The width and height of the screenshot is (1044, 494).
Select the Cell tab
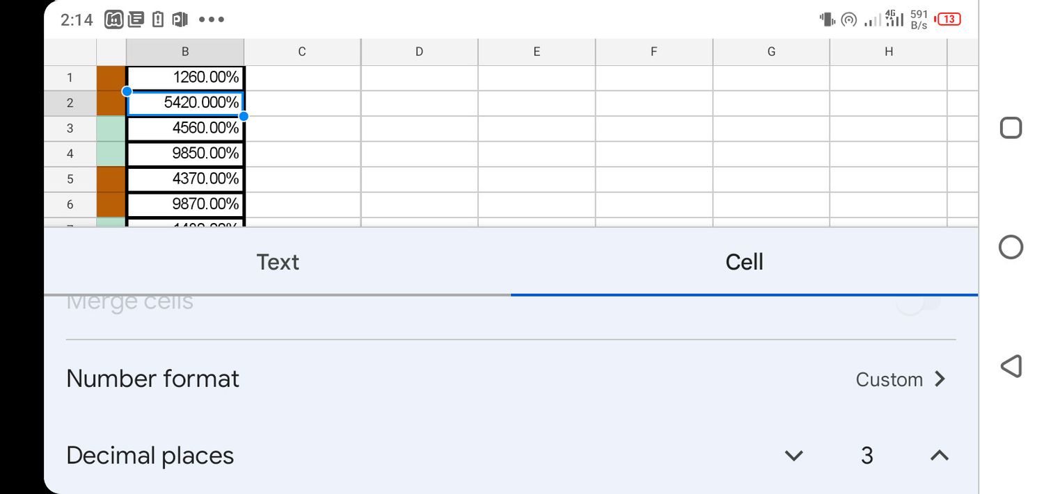[x=744, y=262]
